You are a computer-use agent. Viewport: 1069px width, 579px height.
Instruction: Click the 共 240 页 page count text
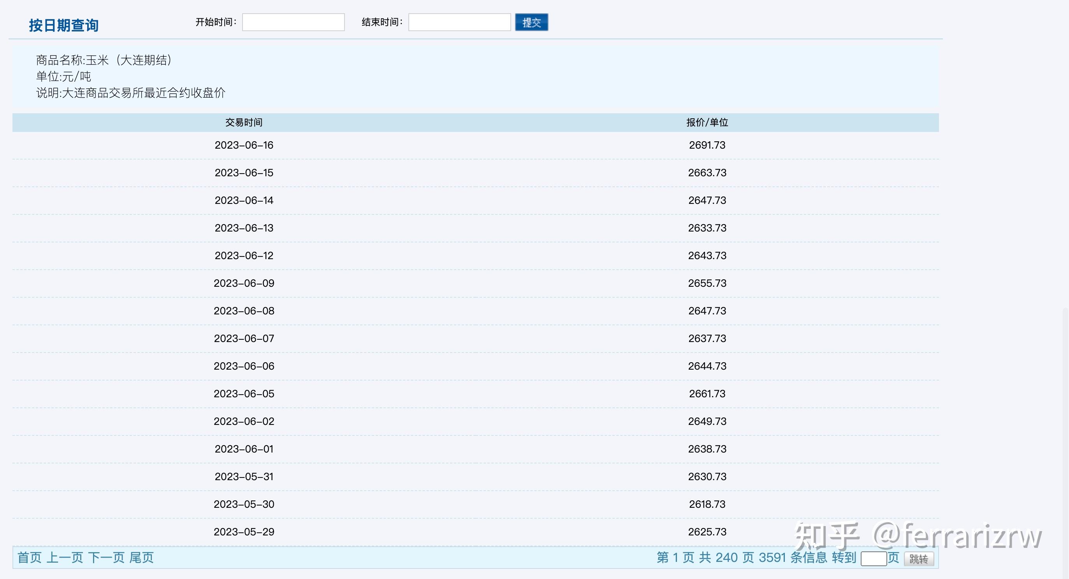pos(727,558)
